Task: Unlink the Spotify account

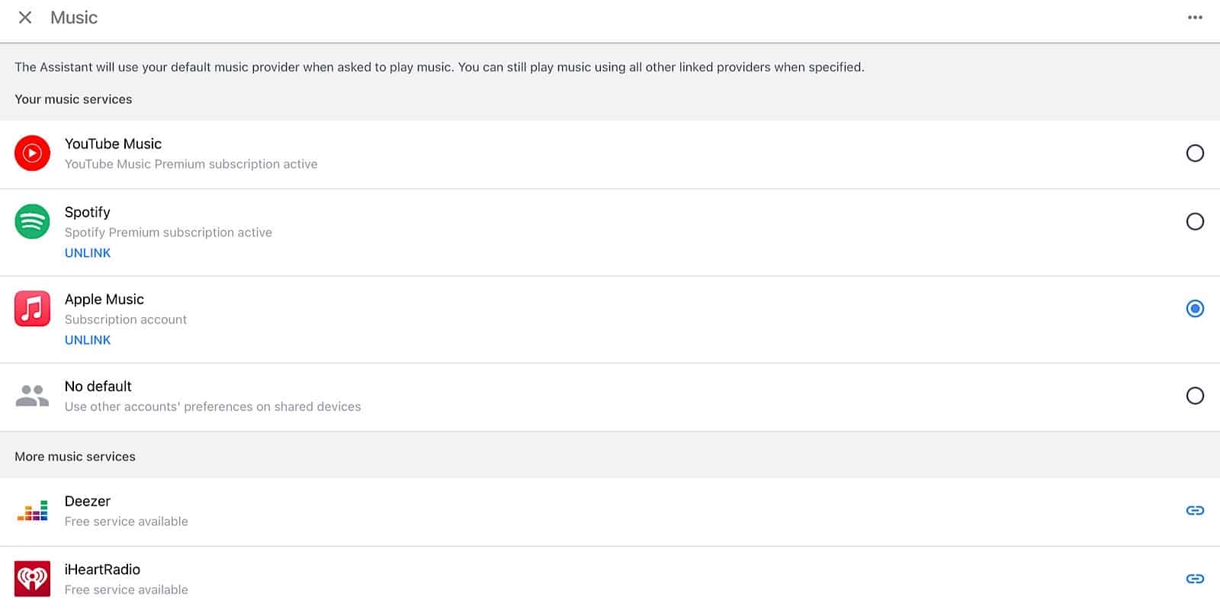Action: 87,252
